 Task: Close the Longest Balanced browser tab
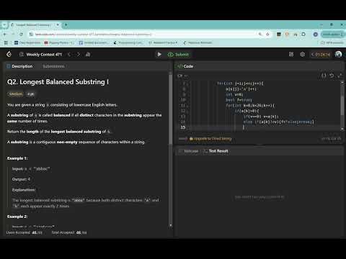click(58, 24)
